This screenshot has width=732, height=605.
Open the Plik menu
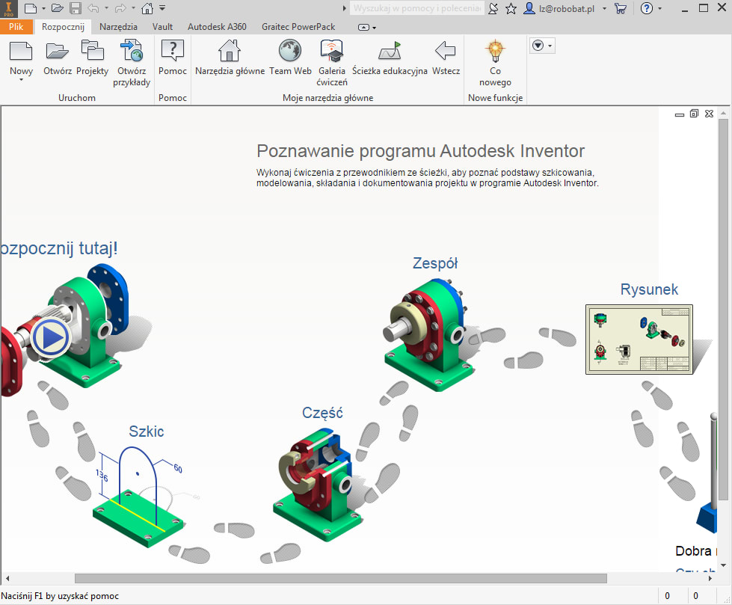(16, 27)
